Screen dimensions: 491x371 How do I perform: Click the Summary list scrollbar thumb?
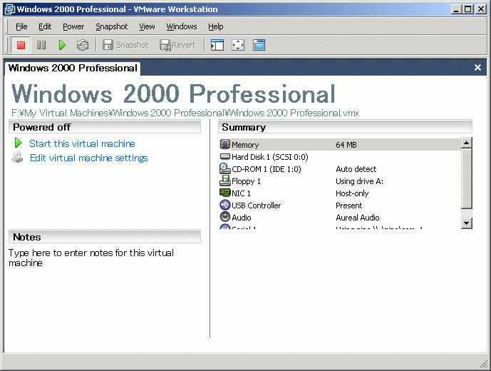point(466,179)
